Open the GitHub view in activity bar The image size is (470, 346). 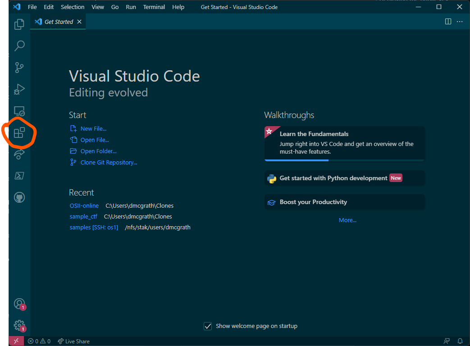click(x=19, y=197)
